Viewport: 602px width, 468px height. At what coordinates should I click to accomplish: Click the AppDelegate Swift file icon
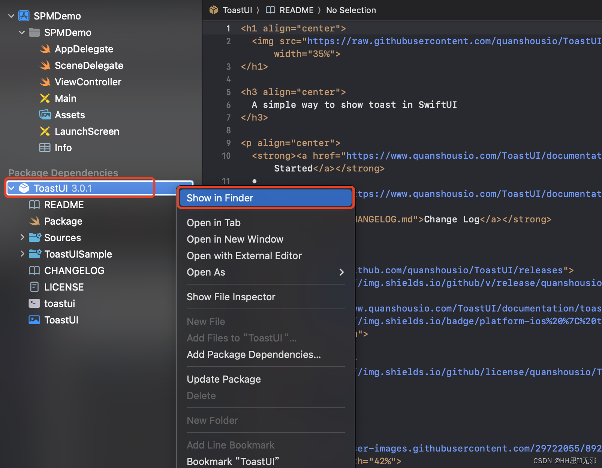(45, 49)
